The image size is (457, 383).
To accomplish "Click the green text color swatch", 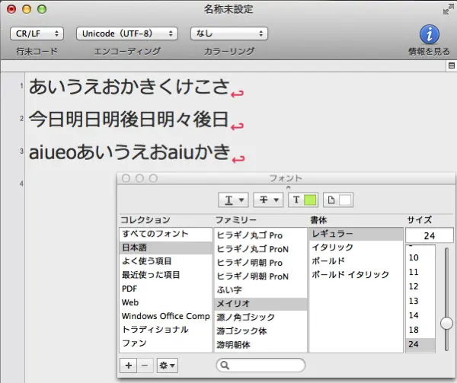I will tap(310, 200).
